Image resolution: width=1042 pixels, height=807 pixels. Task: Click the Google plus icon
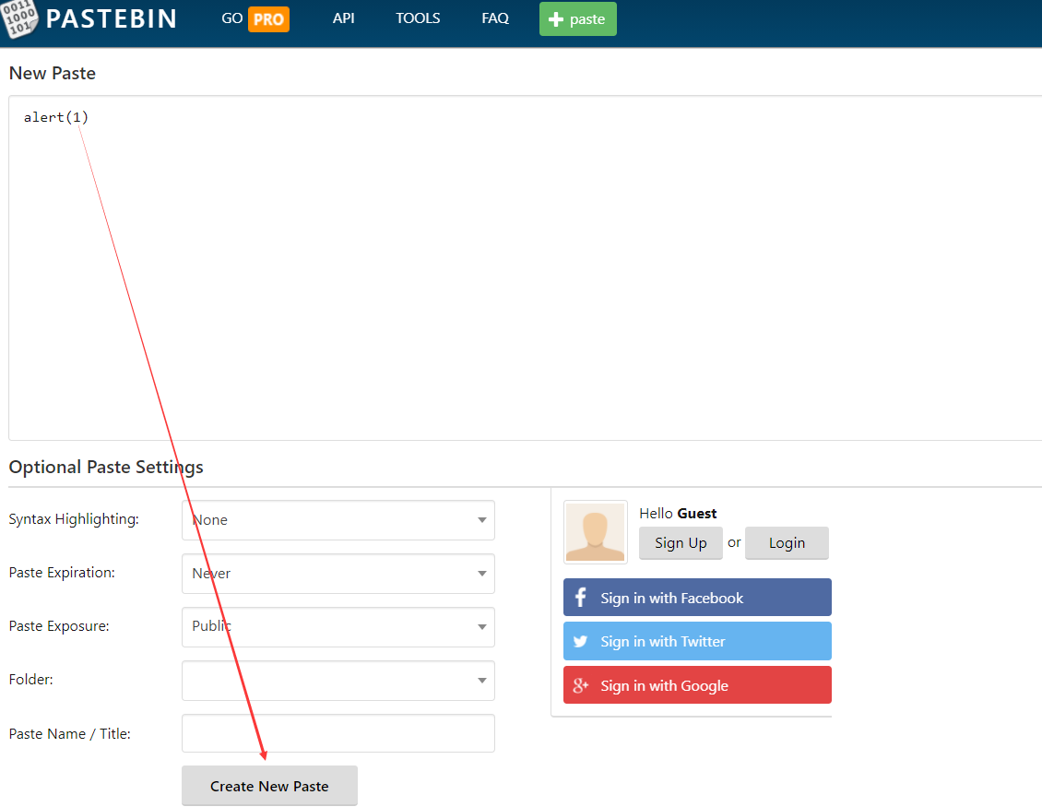(581, 685)
